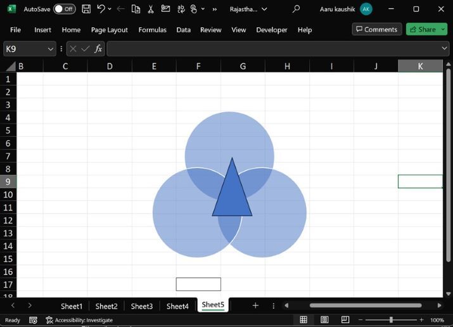Click the AK account avatar
This screenshot has height=327, width=453.
point(366,10)
